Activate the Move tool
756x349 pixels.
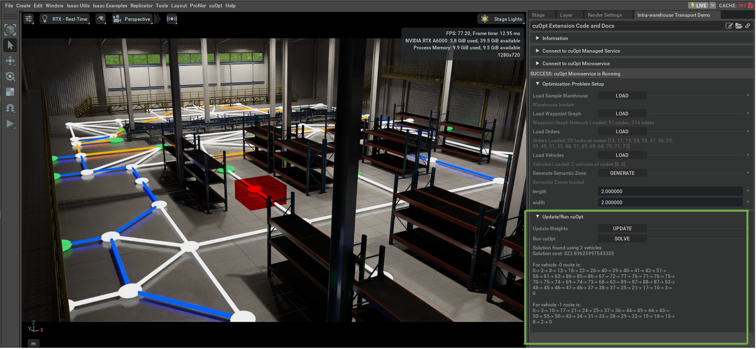[10, 61]
